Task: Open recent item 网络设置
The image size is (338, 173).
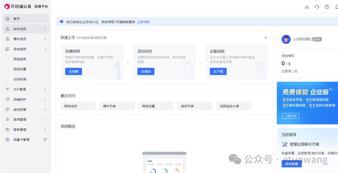Action: pyautogui.click(x=156, y=106)
